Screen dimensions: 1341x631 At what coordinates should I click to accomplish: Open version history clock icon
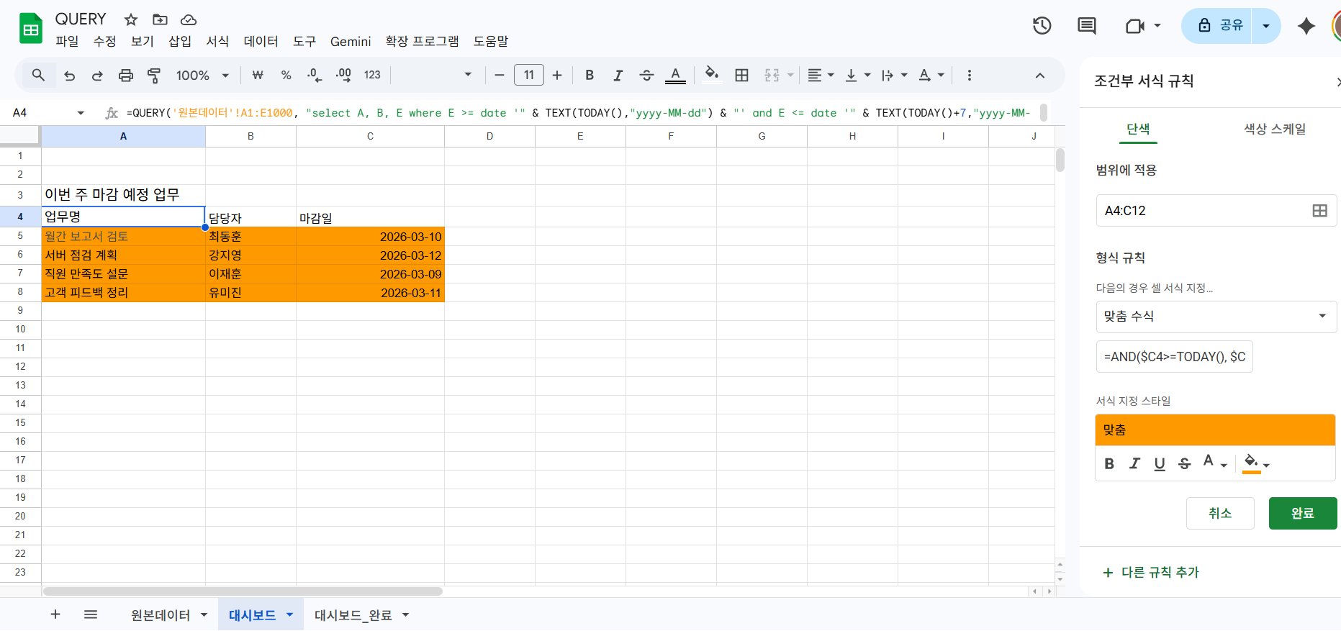point(1042,26)
